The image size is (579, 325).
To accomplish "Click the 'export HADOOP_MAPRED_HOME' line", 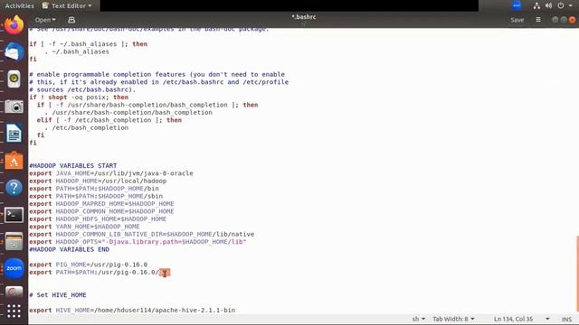I will tap(101, 204).
